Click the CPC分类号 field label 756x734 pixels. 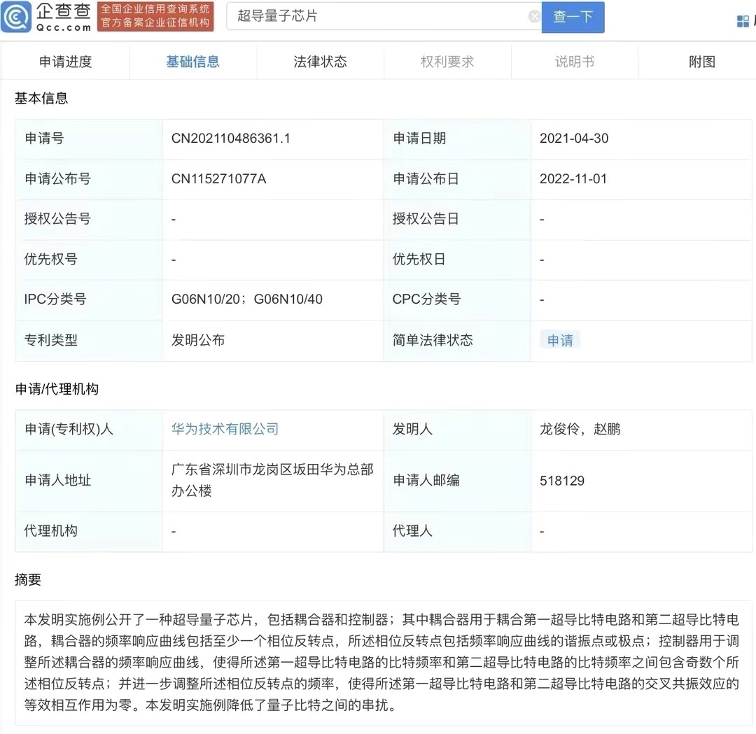click(427, 299)
